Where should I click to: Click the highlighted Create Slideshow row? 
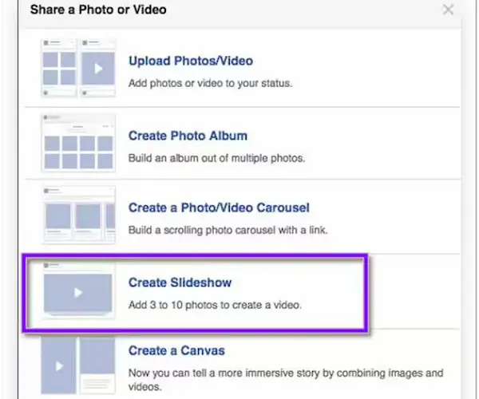(x=196, y=293)
